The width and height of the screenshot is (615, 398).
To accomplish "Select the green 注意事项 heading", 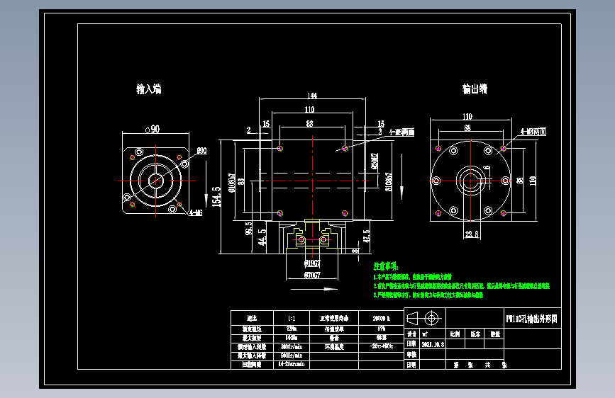I will [386, 267].
